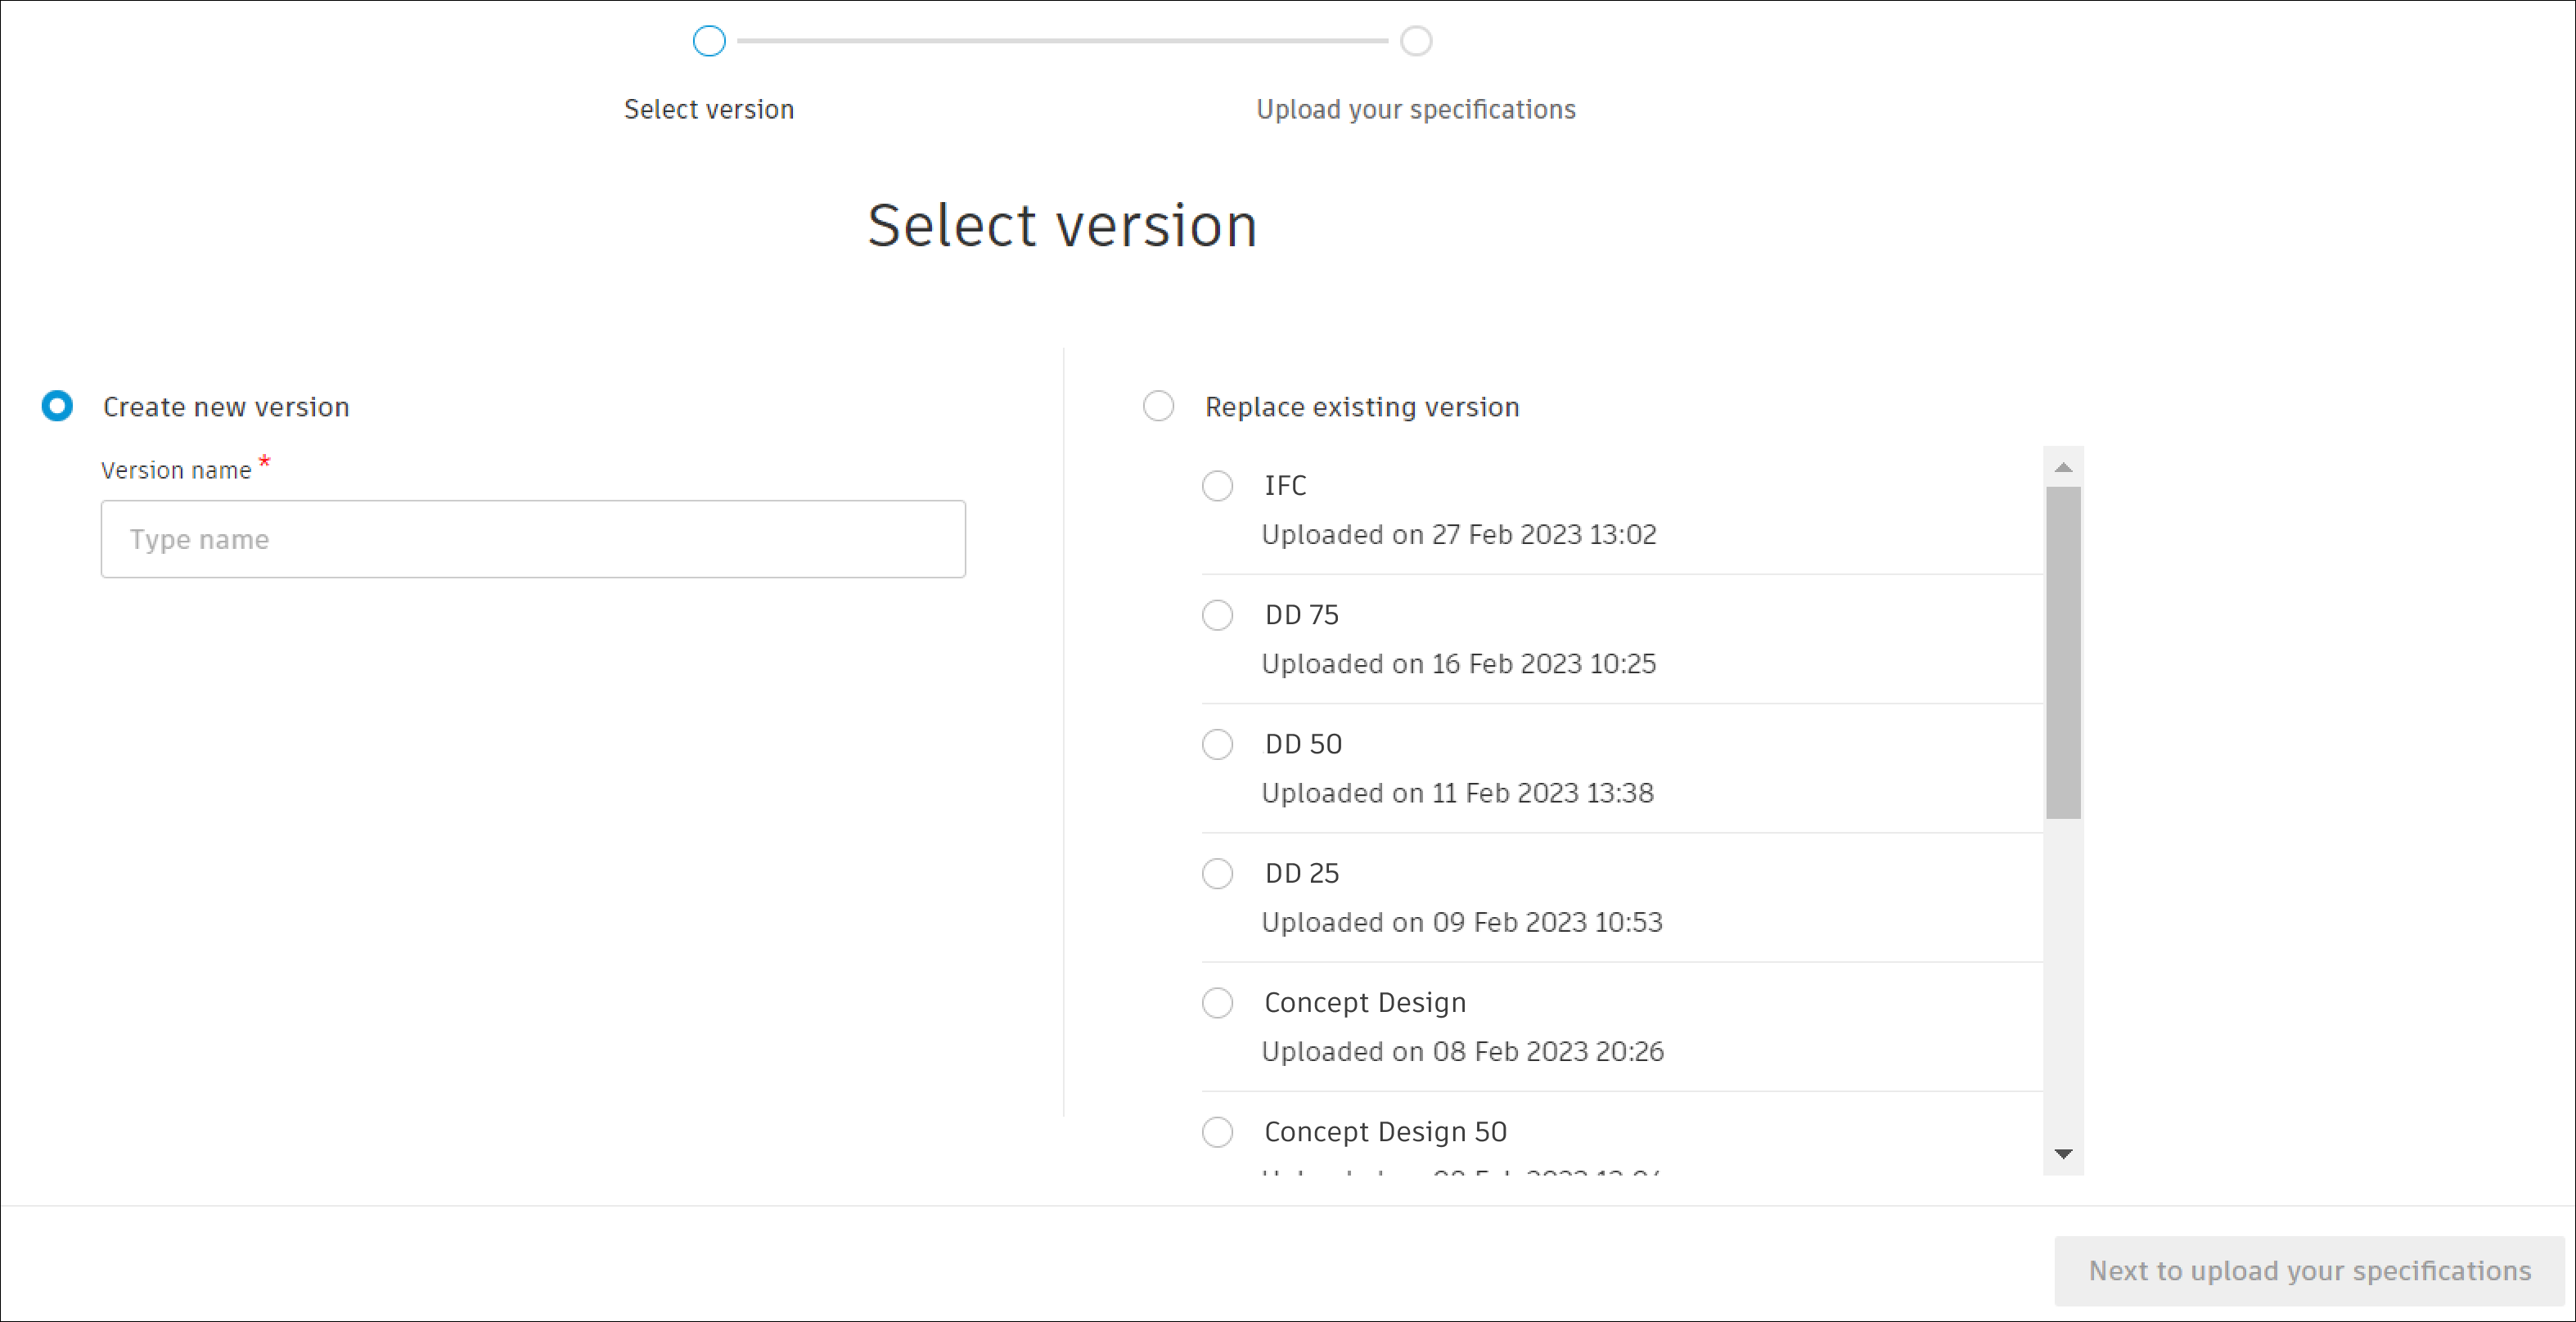Click the Version name text field
2576x1322 pixels.
click(533, 539)
